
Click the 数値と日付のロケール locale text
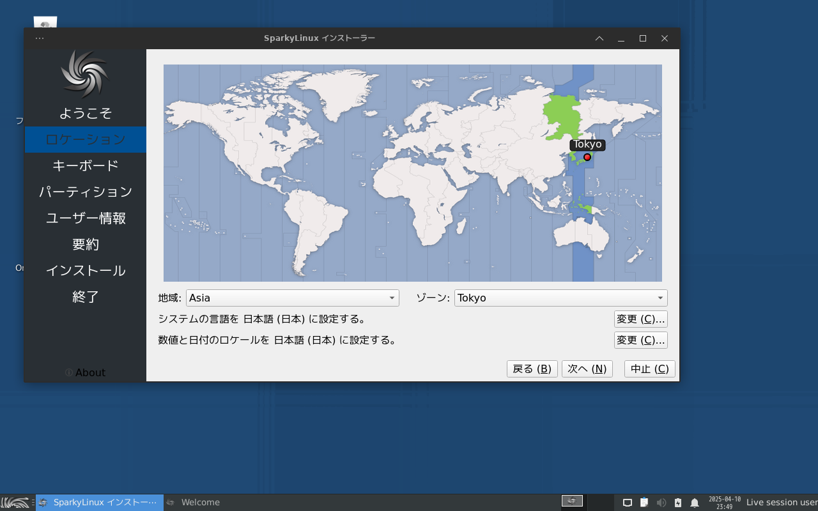(x=277, y=340)
